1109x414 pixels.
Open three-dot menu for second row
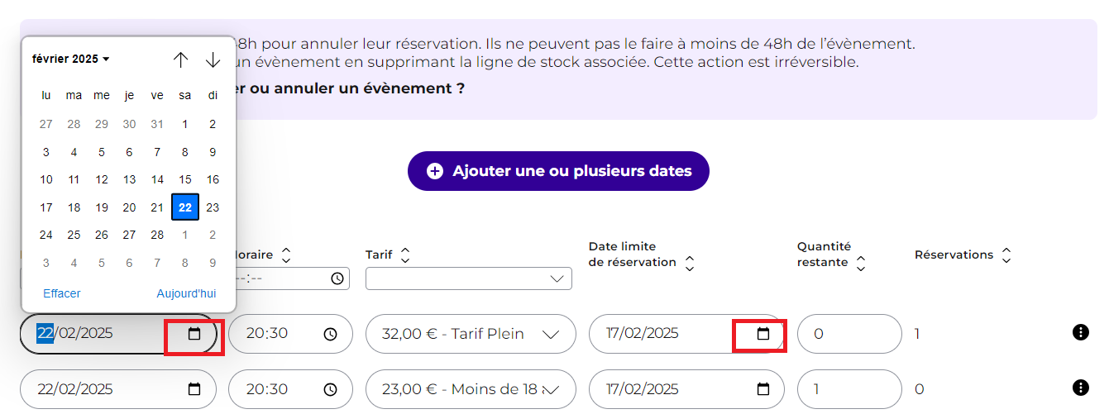(x=1080, y=388)
